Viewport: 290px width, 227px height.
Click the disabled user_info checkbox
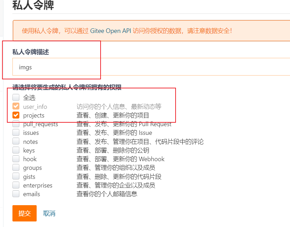pos(16,106)
